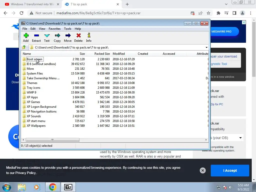
Task: Click the Add toolbar icon in 7-Zip
Action: (26, 38)
